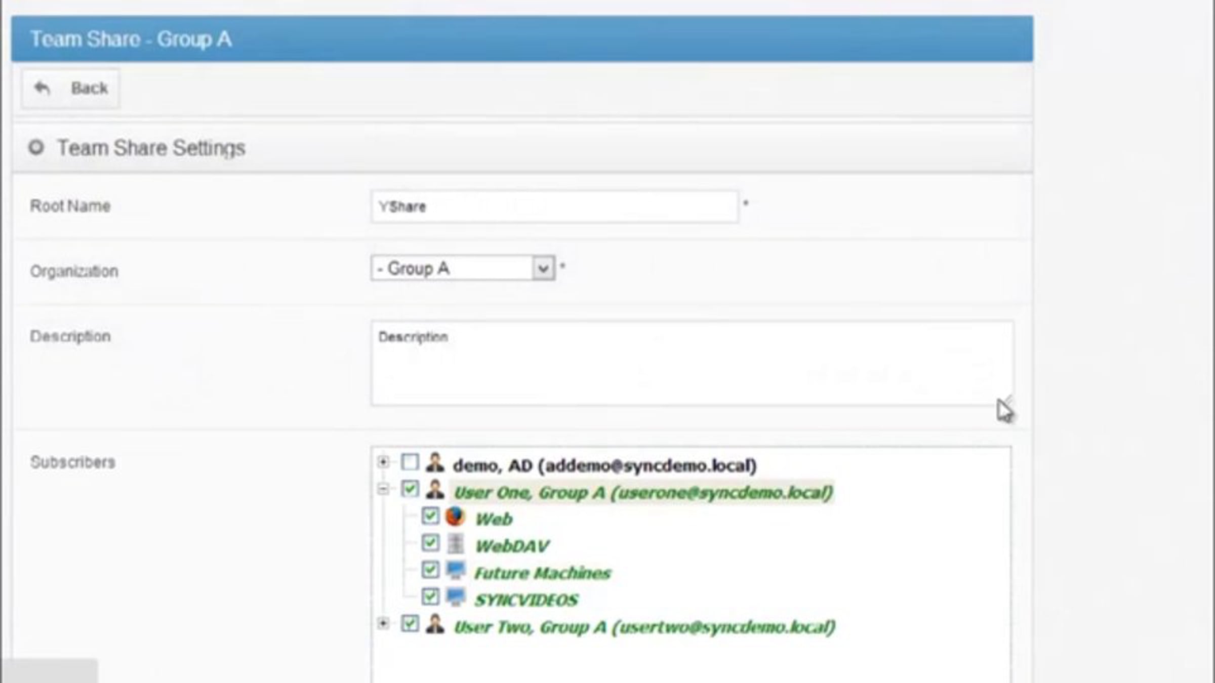This screenshot has height=683, width=1215.
Task: Open the Organization dropdown showing Group A
Action: (x=463, y=268)
